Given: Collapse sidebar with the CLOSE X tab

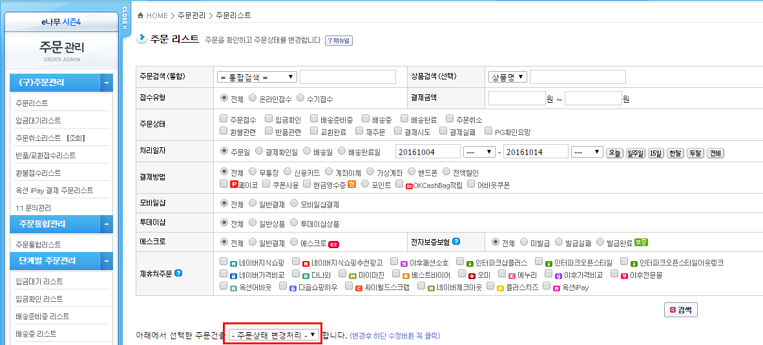Looking at the screenshot, I should tap(125, 18).
